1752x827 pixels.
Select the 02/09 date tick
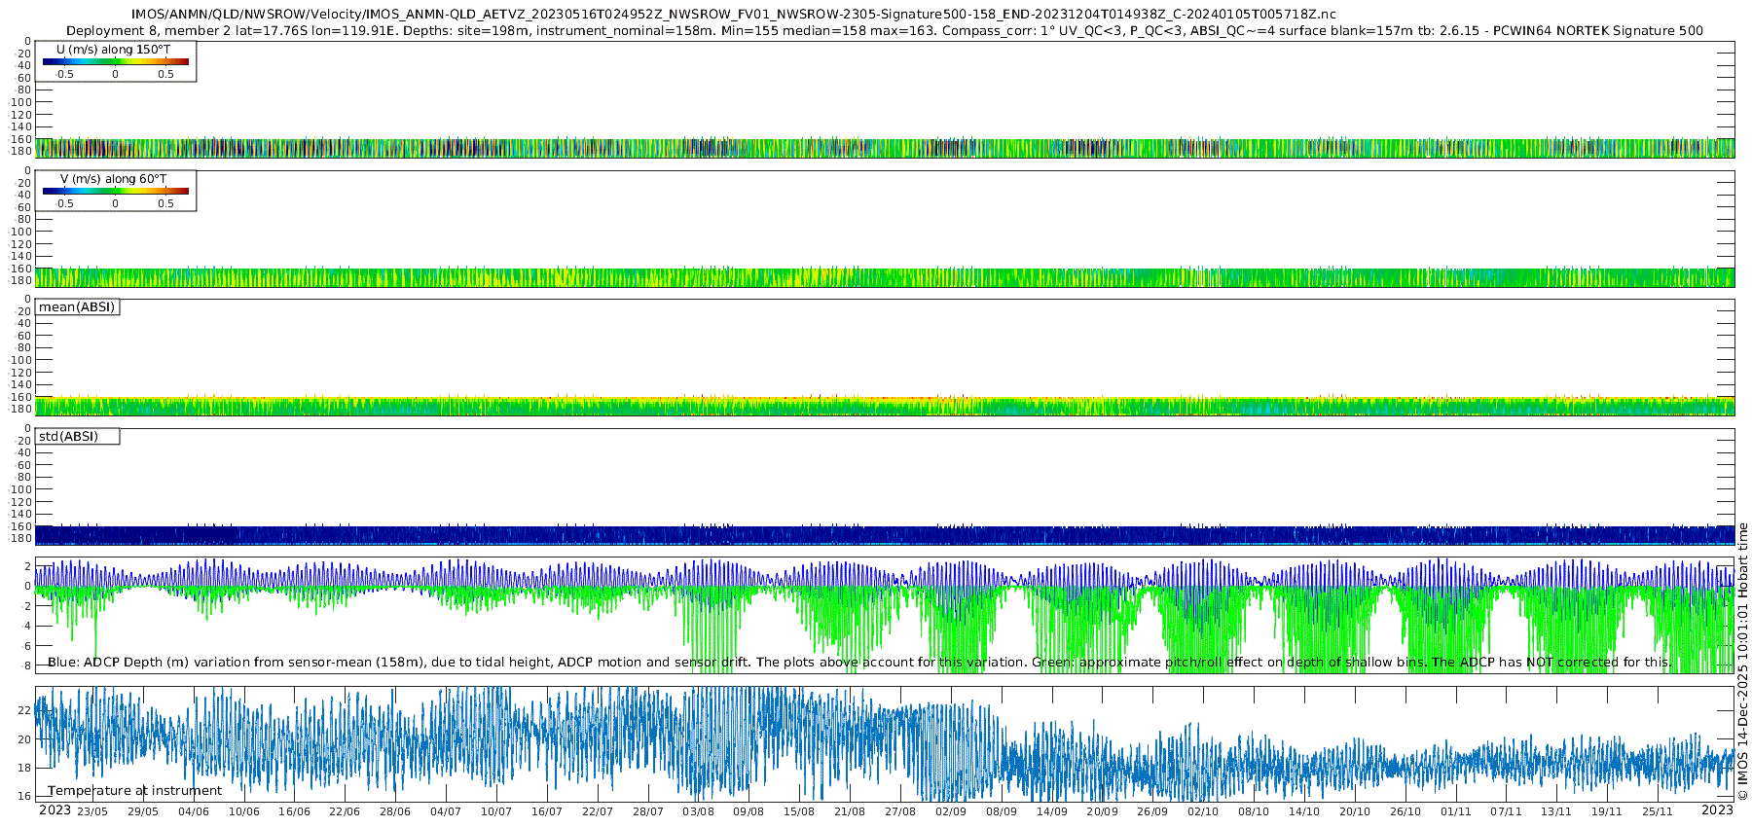tap(951, 811)
